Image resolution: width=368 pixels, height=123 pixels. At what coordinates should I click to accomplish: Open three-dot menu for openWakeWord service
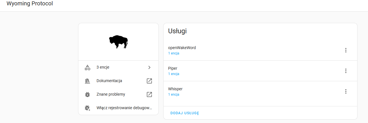tap(346, 50)
